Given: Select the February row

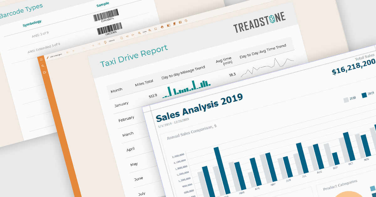Looking at the screenshot, I should [x=126, y=119].
